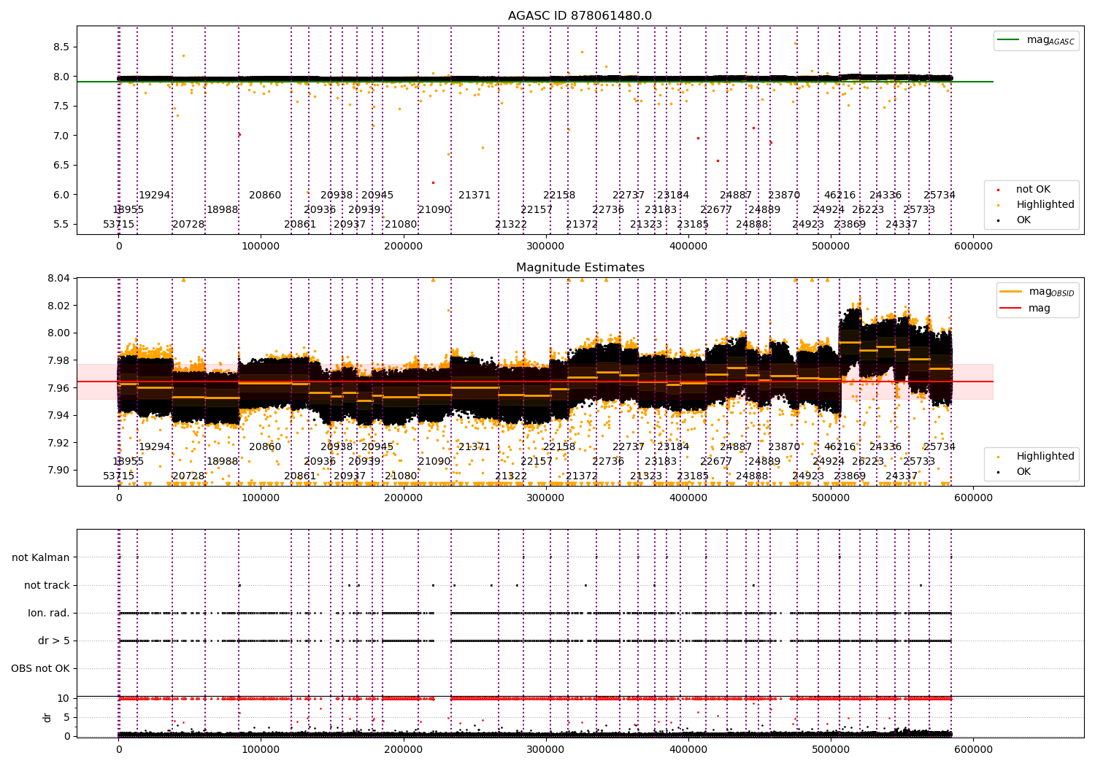Click the '7.90' y-axis tick label
This screenshot has height=766, width=1095.
[x=58, y=470]
